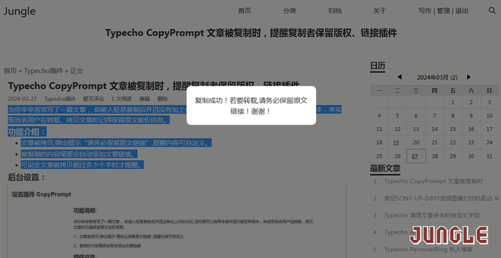Go to next month in calendar

(x=468, y=77)
